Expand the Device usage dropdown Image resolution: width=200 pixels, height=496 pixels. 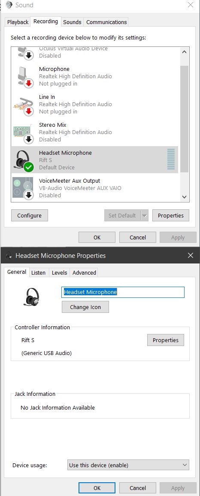point(128,465)
